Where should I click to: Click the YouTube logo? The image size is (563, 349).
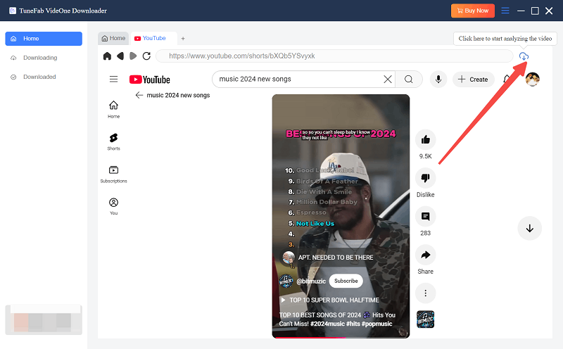pos(150,80)
